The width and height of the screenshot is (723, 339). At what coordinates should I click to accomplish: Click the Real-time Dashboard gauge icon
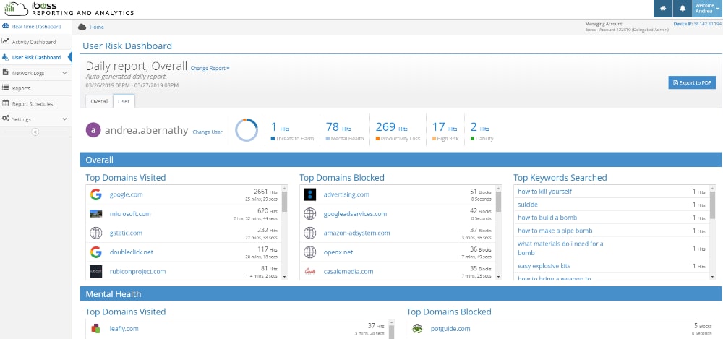[6, 26]
